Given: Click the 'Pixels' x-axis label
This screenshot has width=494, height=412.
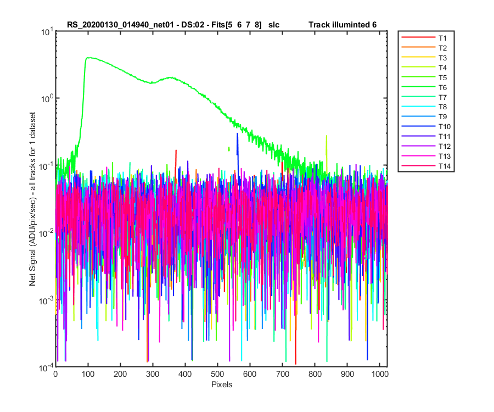Looking at the screenshot, I should pos(222,385).
